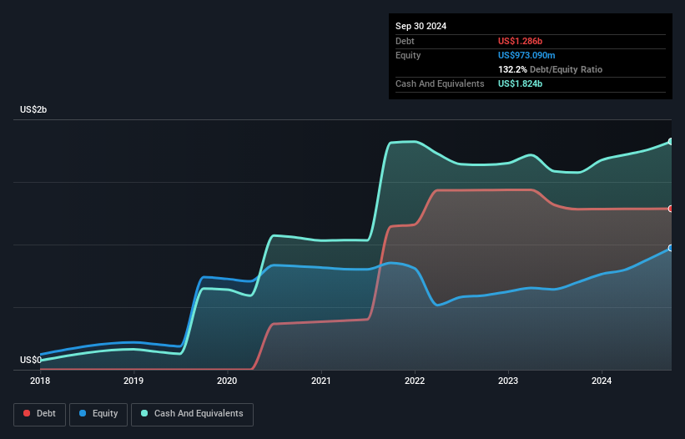Click the blue Equity legend dot

[x=83, y=413]
